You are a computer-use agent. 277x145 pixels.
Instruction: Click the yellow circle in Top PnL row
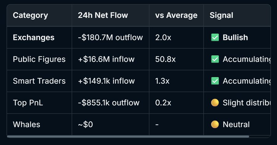(x=215, y=103)
